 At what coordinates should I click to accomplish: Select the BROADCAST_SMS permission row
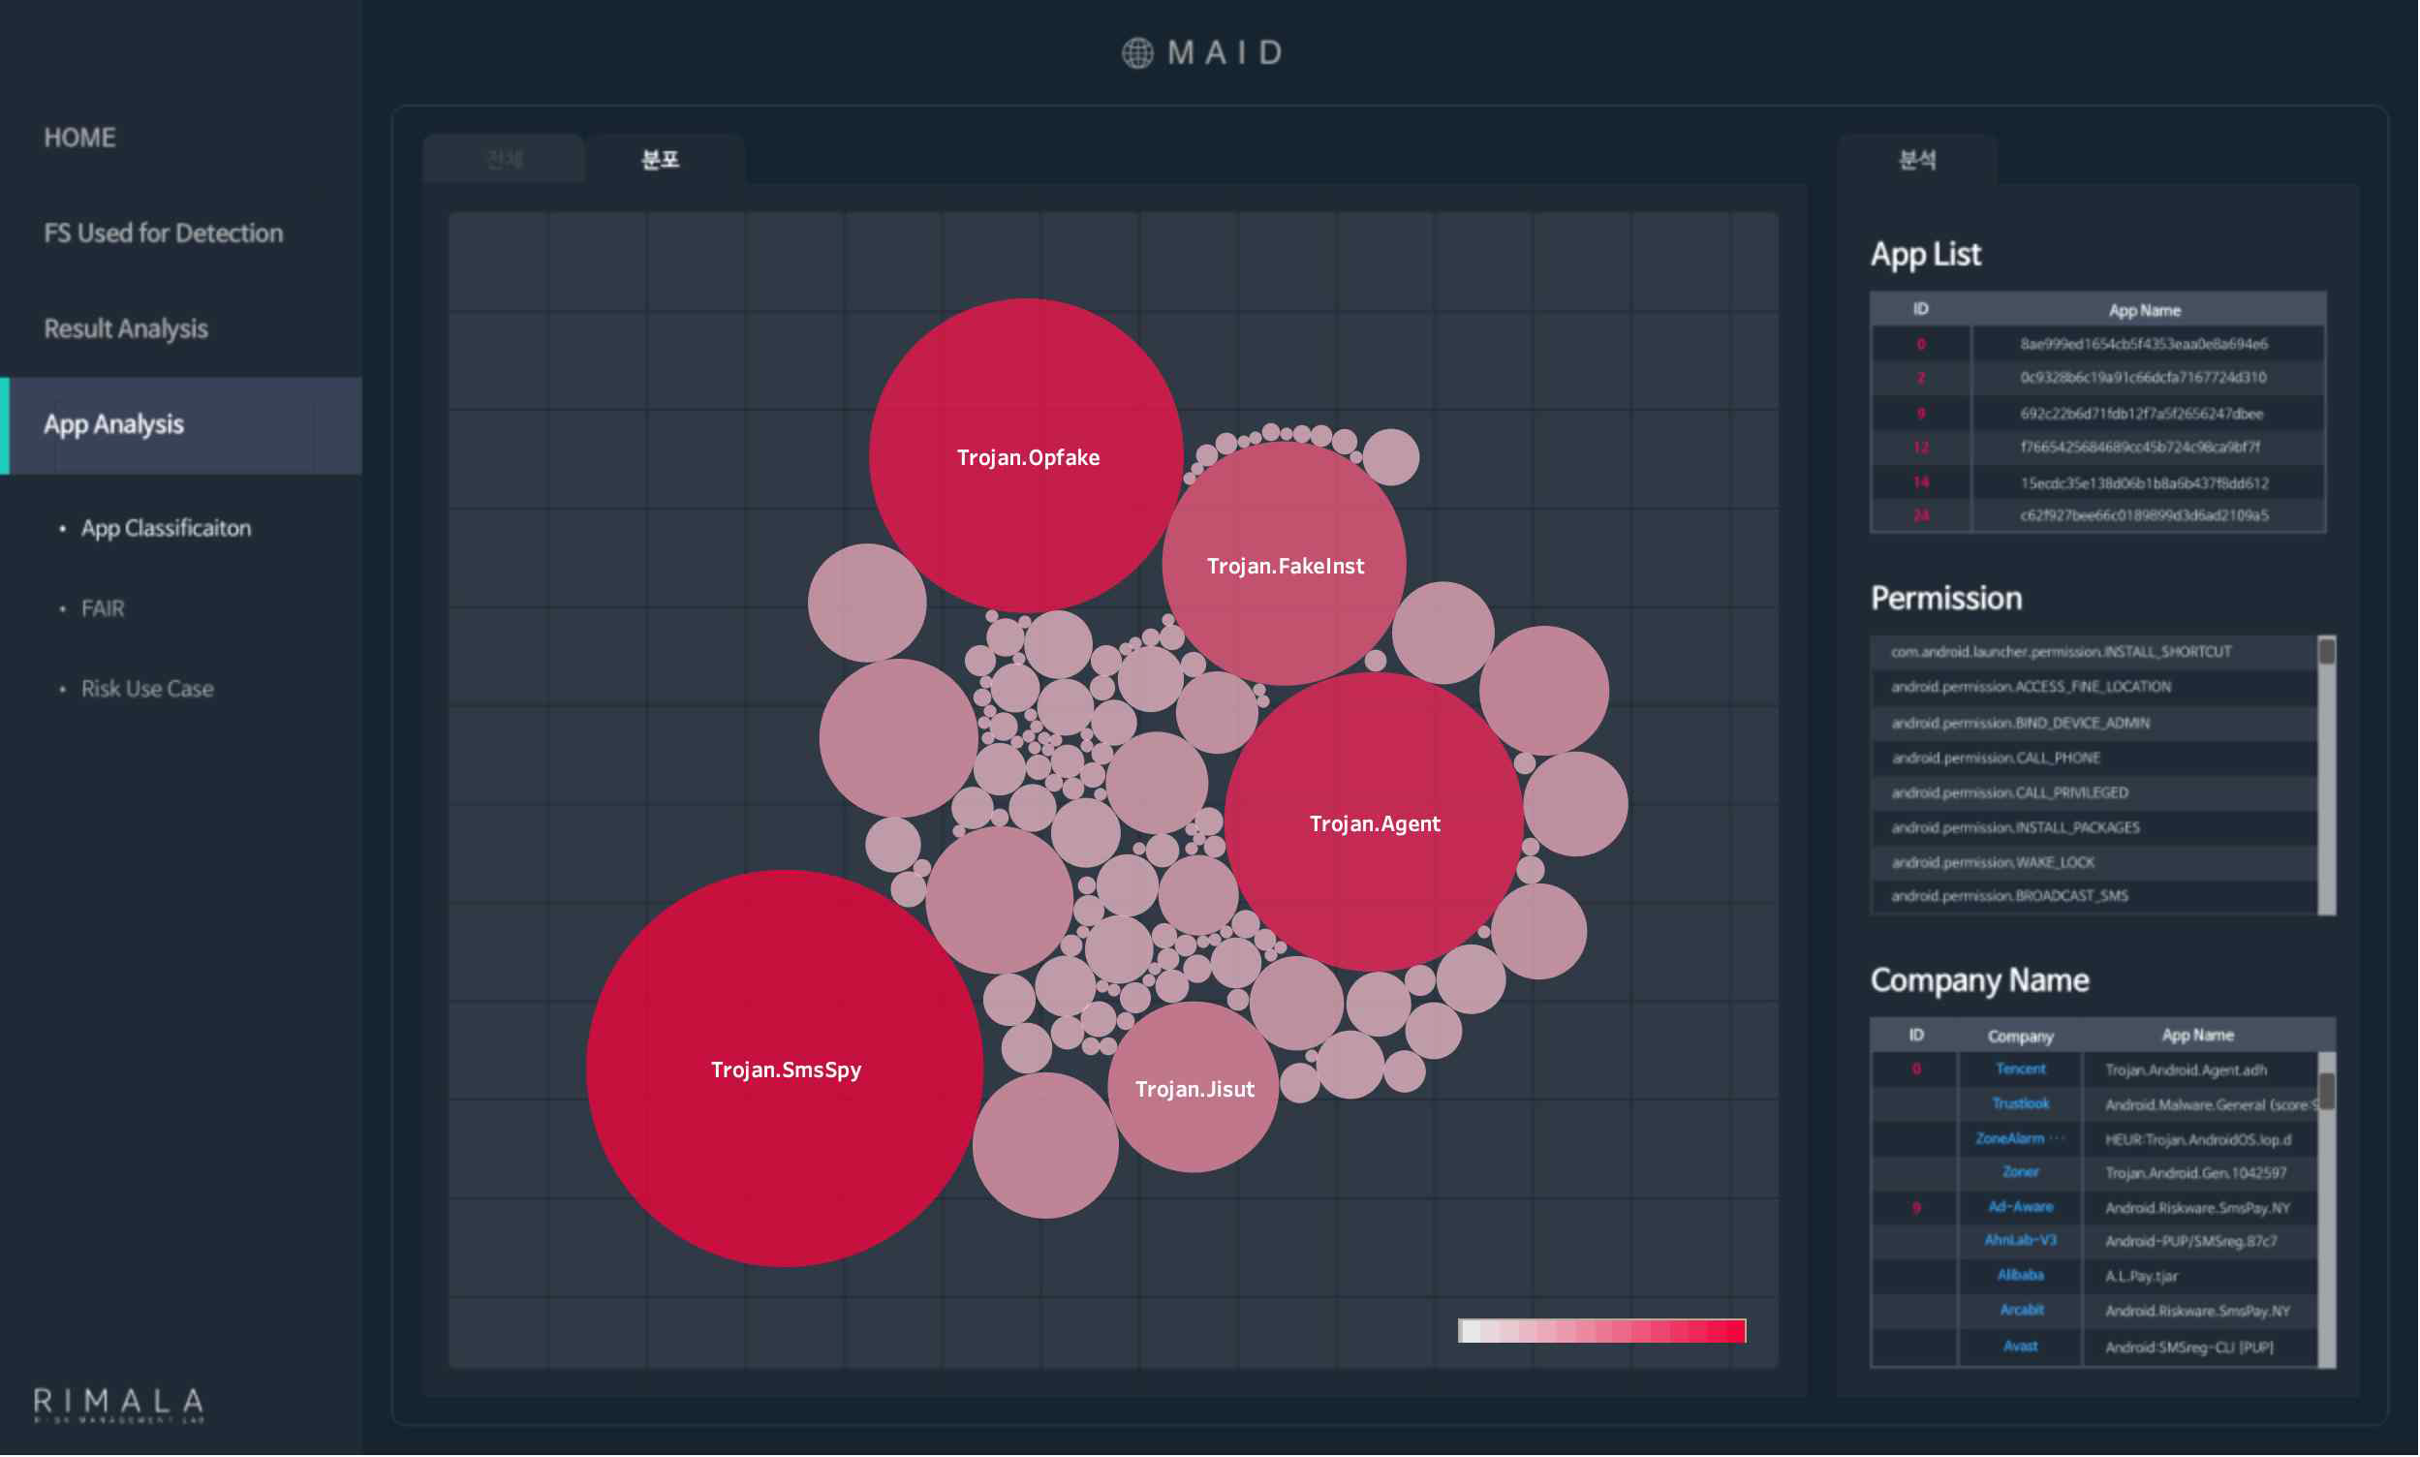pyautogui.click(x=2094, y=897)
